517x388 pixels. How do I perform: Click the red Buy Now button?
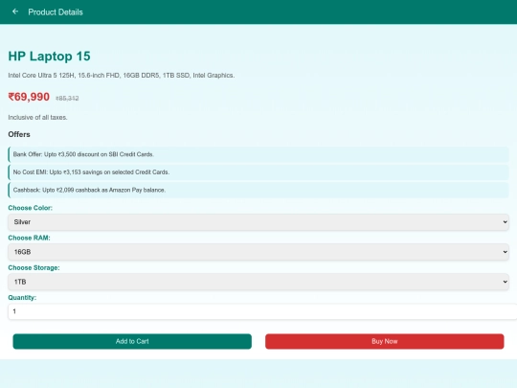pos(385,341)
